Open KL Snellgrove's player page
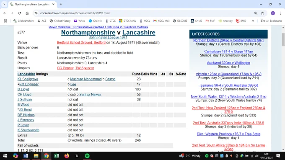 click(x=28, y=79)
